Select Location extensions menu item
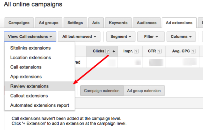203x130 pixels. tap(30, 57)
